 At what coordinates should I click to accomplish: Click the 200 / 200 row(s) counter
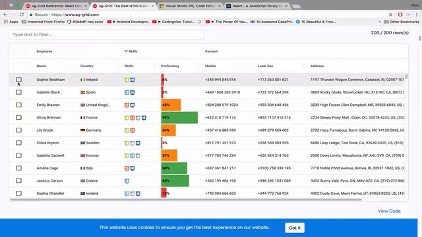(x=390, y=33)
